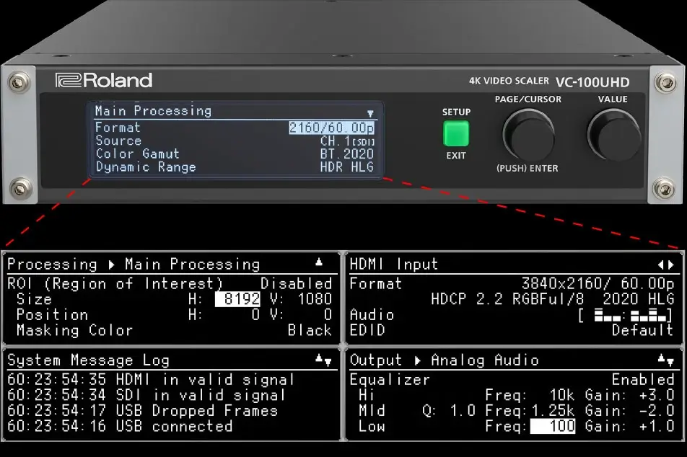Screen dimensions: 687x457
Task: Select the EDID Default setting
Action: coord(642,330)
